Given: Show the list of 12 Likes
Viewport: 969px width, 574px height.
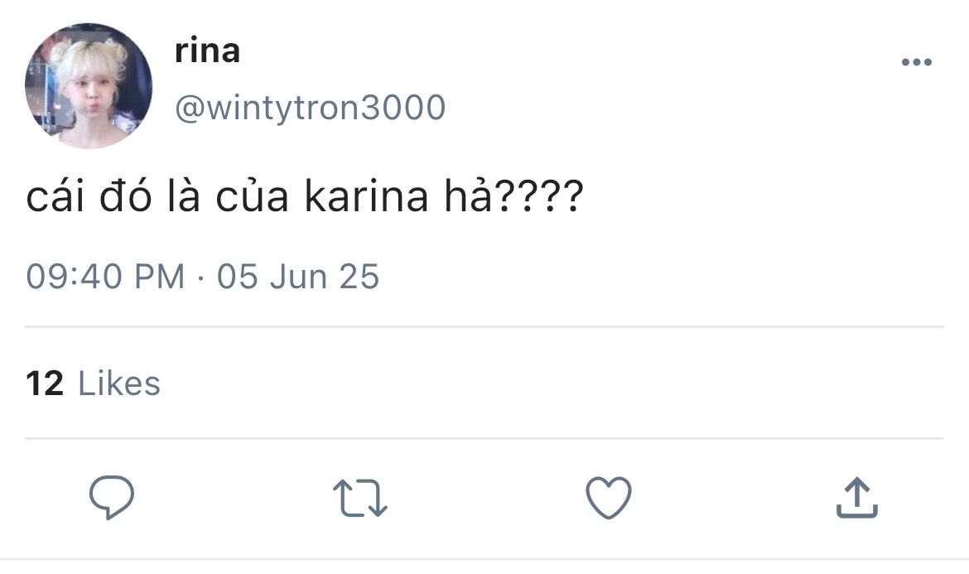Looking at the screenshot, I should coord(94,383).
